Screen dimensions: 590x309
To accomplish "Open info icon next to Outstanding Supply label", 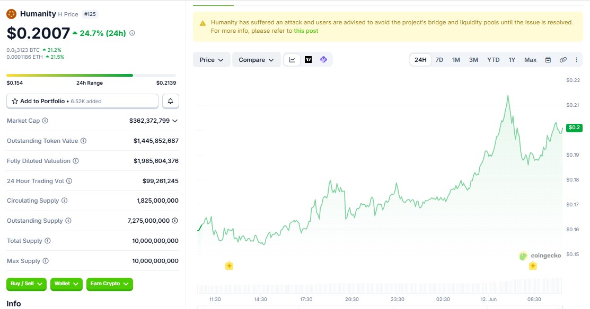I will pyautogui.click(x=68, y=221).
